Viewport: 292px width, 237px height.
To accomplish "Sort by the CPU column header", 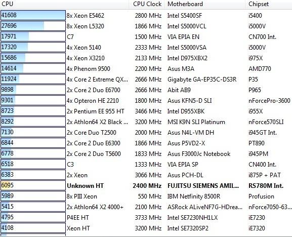I will pyautogui.click(x=64, y=4).
